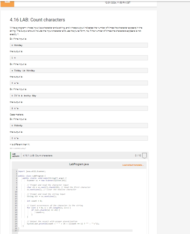Click the '2 n's' example output box

79,108
